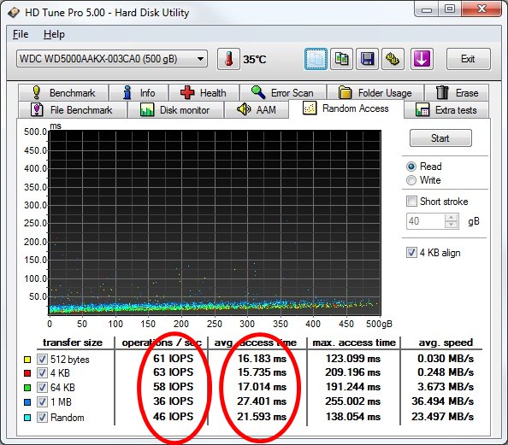Uncheck the 512 bytes transfer size
The width and height of the screenshot is (508, 445).
(42, 359)
